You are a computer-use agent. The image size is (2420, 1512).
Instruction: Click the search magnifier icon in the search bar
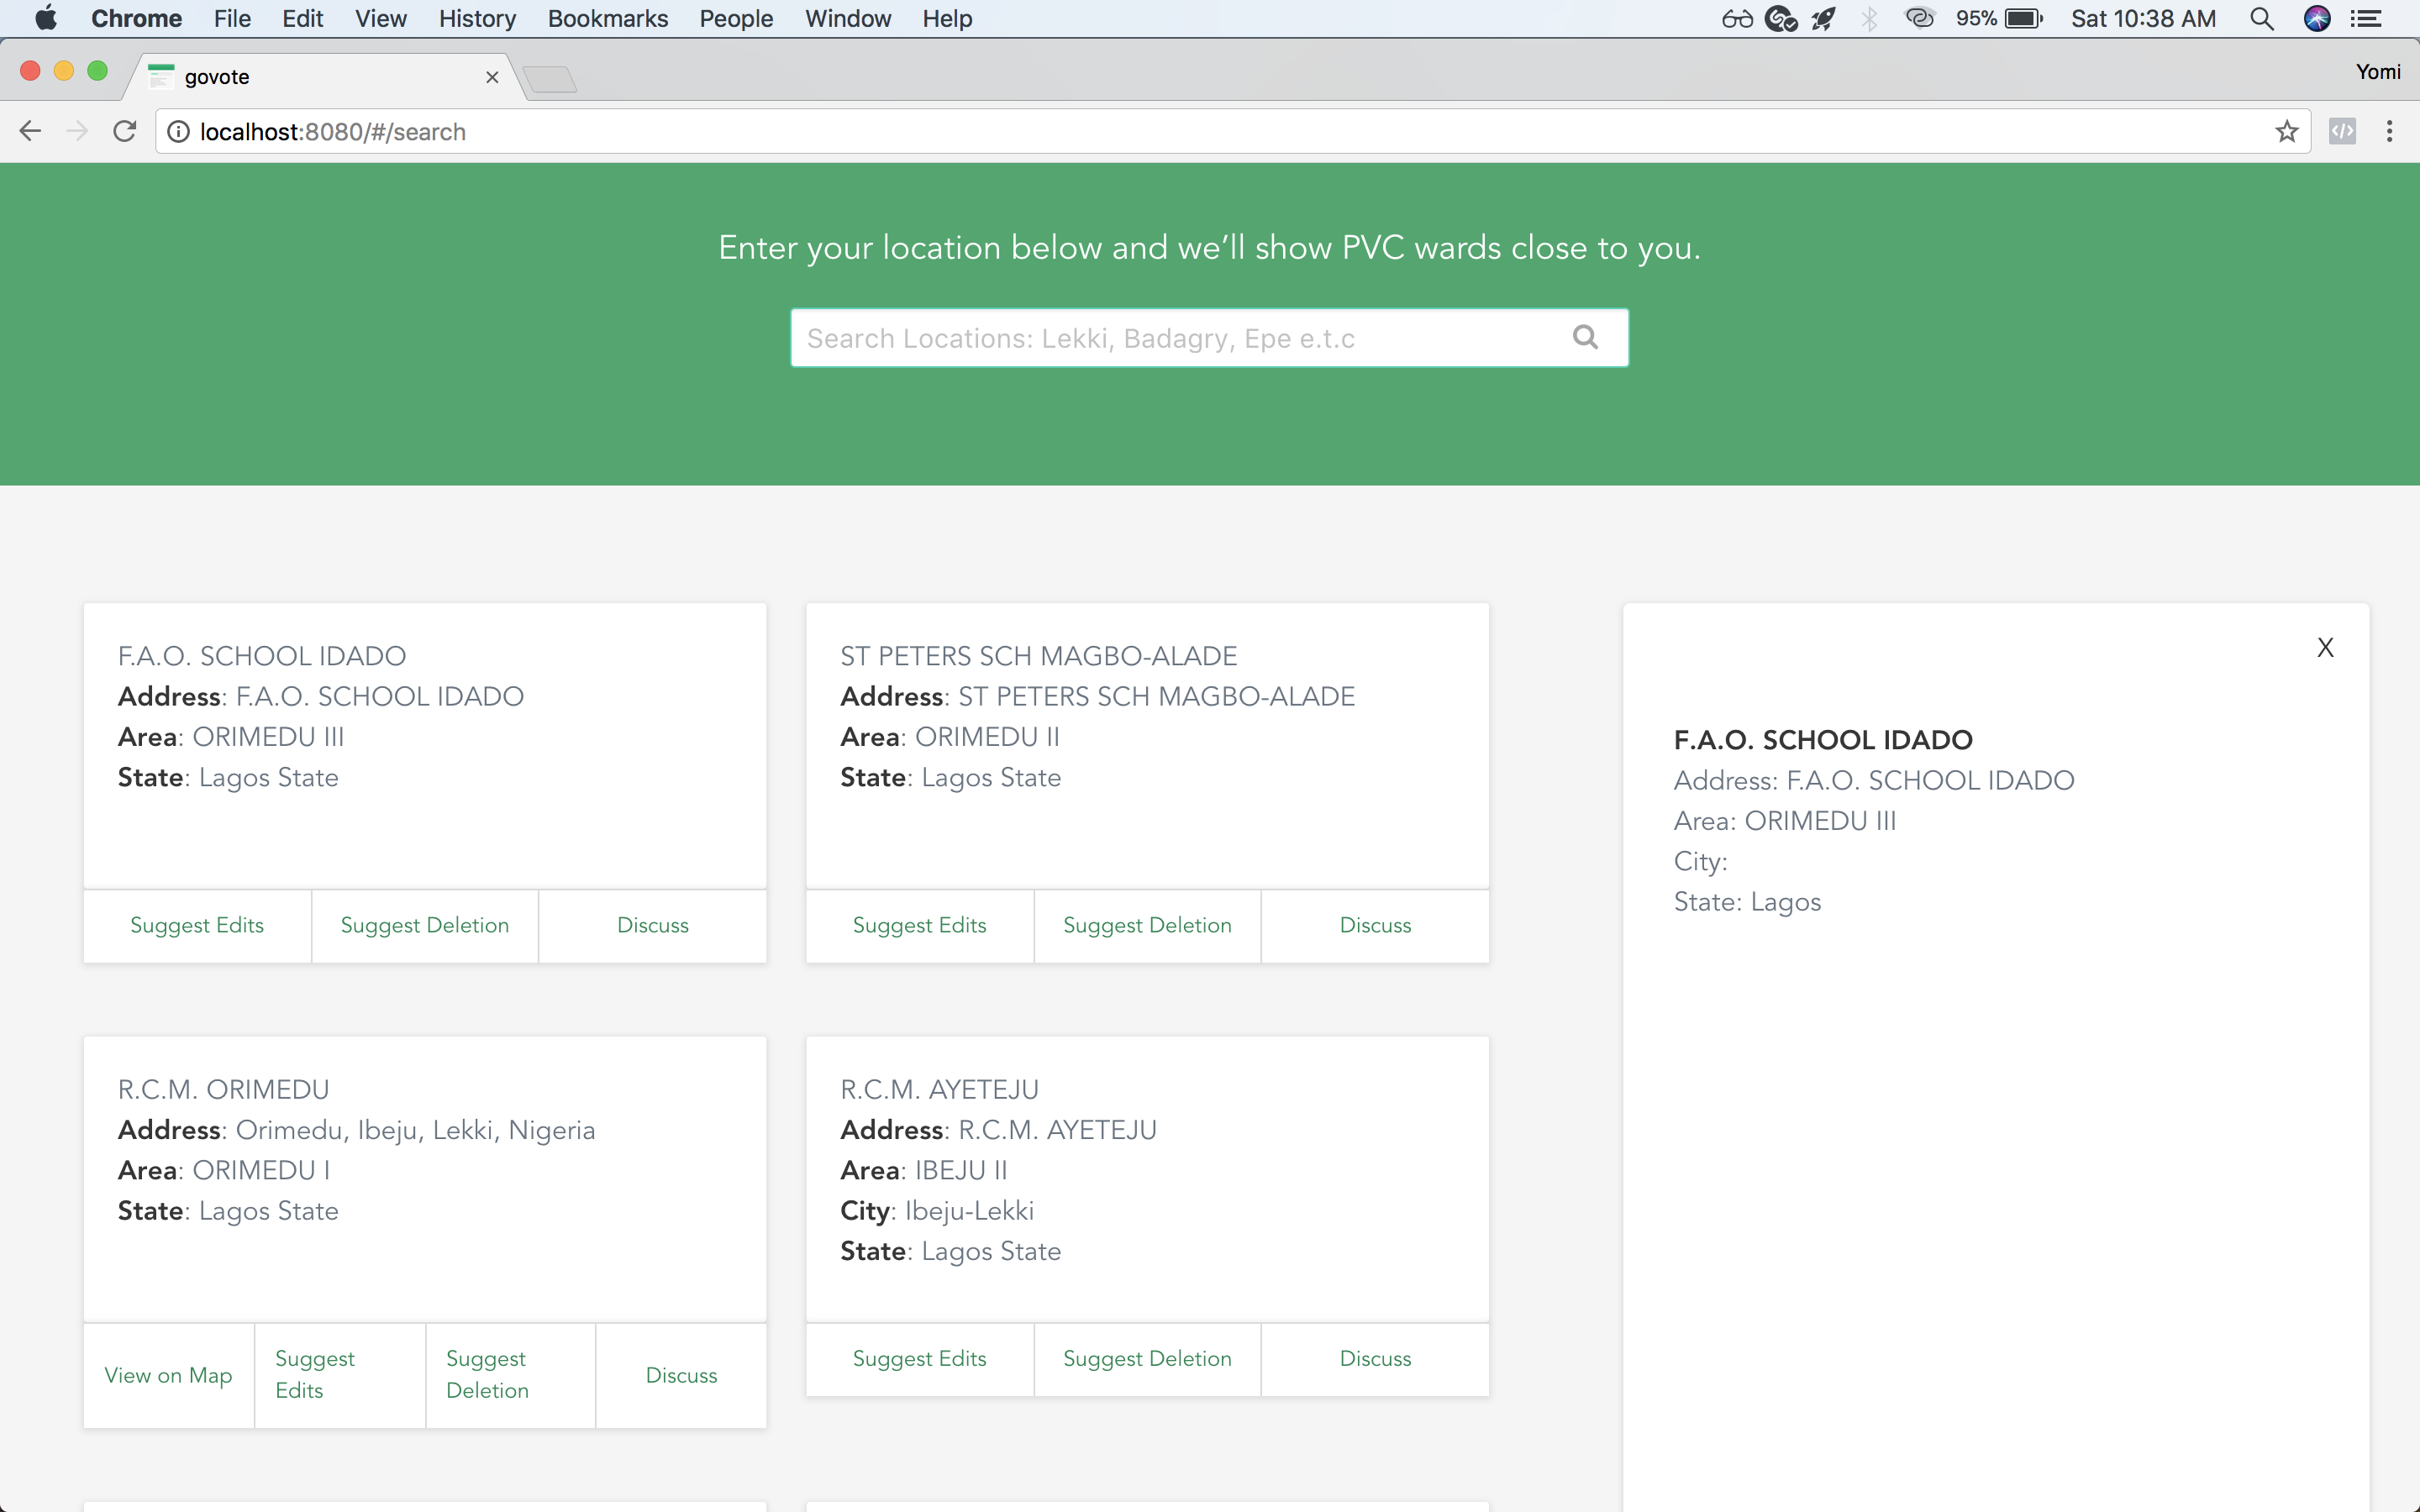pos(1585,337)
